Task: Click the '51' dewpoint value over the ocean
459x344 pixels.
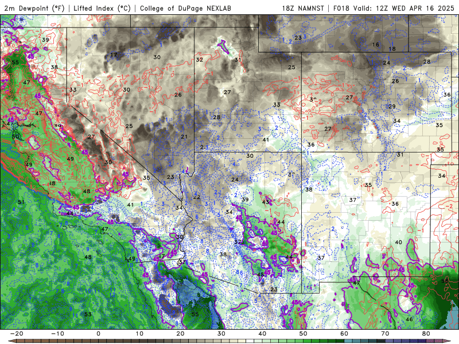Action: coord(21,202)
